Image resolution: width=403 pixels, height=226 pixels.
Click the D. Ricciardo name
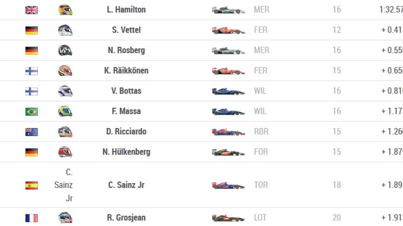[126, 131]
